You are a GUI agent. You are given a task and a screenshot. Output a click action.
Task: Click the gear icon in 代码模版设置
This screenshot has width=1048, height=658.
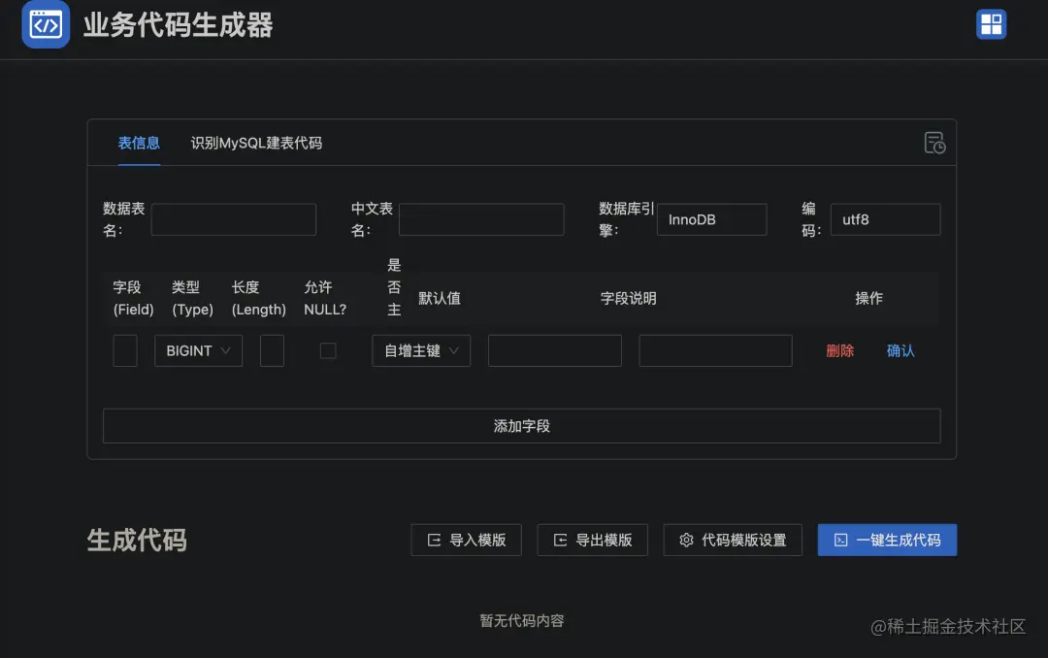pyautogui.click(x=687, y=541)
